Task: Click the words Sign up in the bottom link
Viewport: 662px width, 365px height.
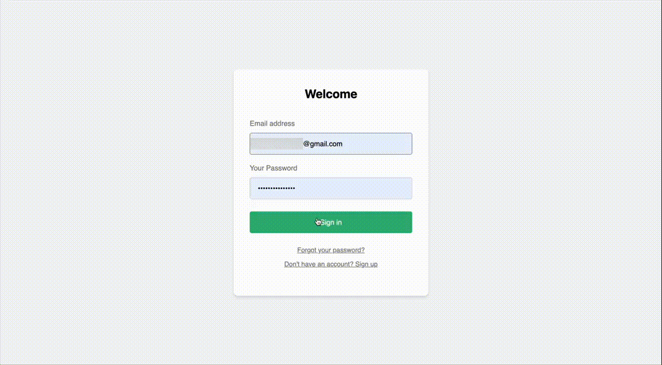Action: pos(366,264)
